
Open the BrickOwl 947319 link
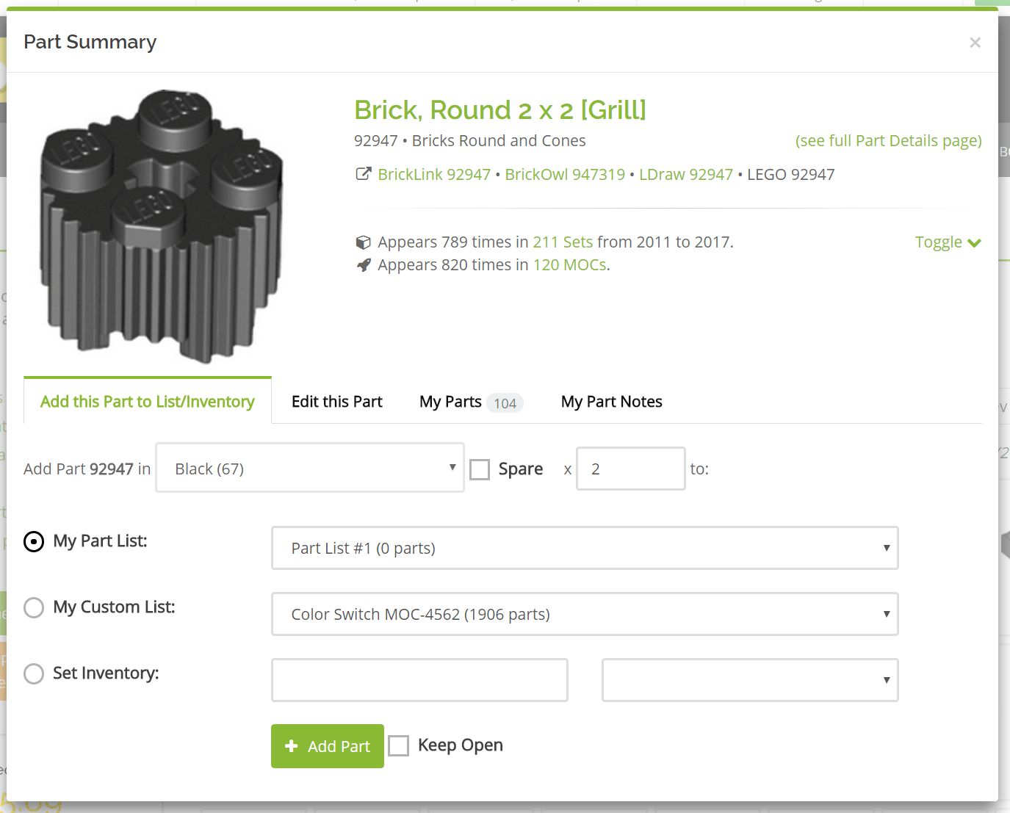pyautogui.click(x=565, y=175)
